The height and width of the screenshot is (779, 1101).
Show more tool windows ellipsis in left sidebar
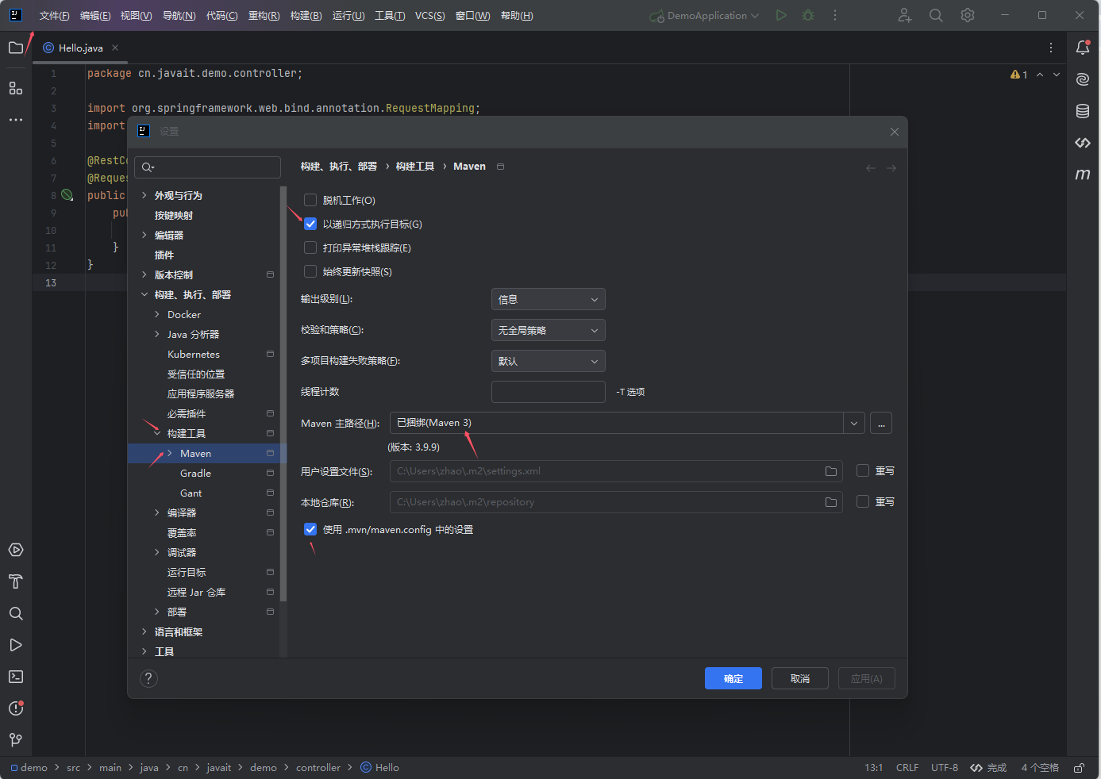(x=16, y=120)
